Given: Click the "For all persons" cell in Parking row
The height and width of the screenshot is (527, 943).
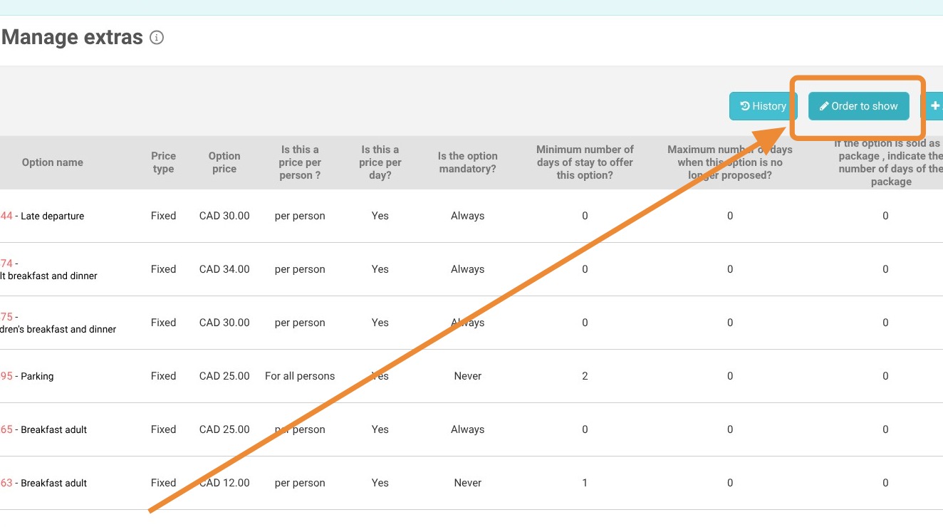Looking at the screenshot, I should (x=300, y=376).
